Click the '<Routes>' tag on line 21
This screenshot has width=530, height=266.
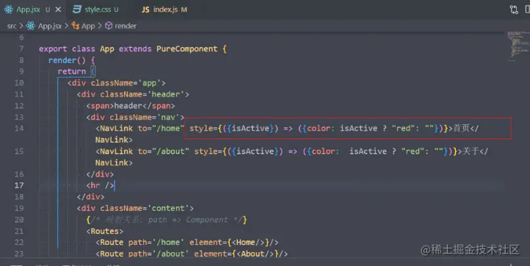(104, 231)
